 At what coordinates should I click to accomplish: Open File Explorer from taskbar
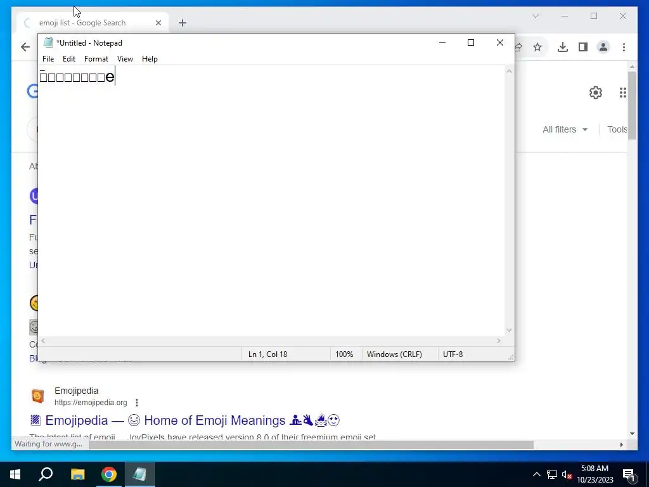click(77, 474)
